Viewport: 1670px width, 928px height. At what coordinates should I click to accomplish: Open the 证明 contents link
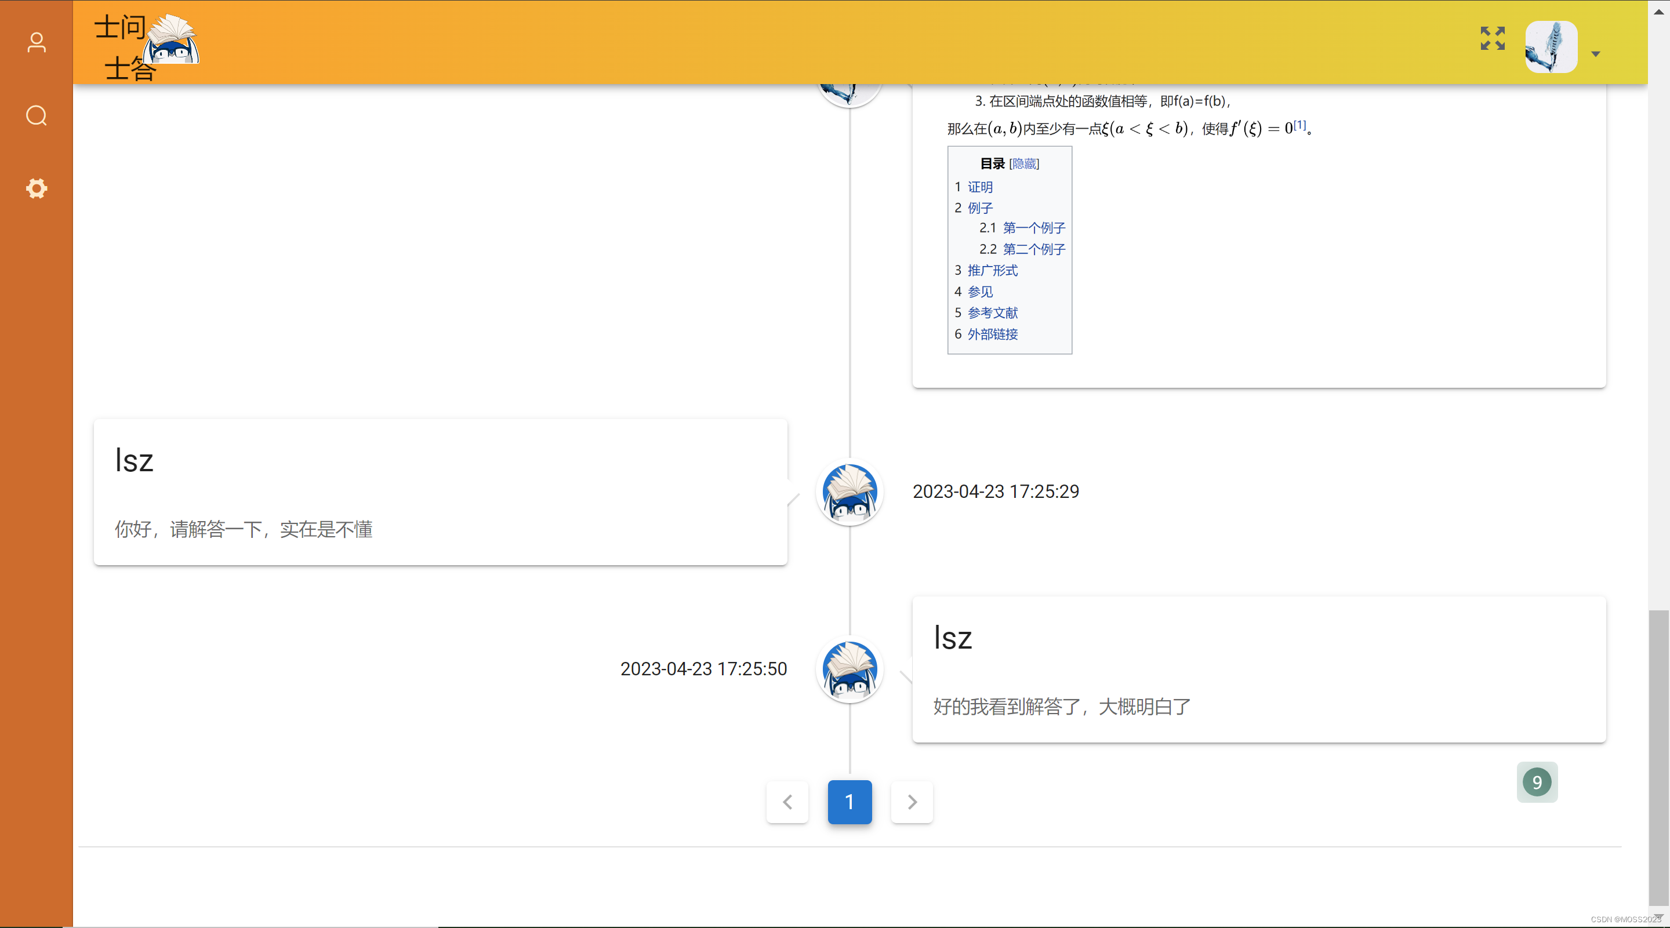coord(979,187)
